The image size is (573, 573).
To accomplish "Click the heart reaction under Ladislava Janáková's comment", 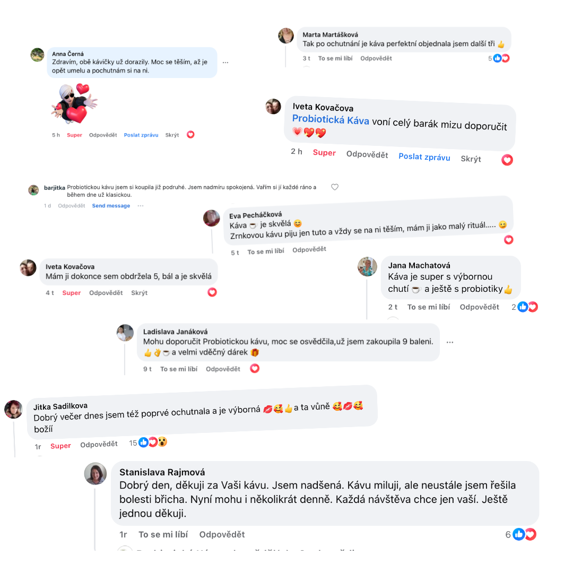I will [255, 368].
